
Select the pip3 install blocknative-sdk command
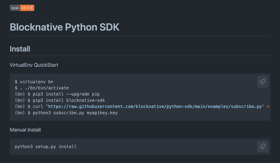point(60,100)
